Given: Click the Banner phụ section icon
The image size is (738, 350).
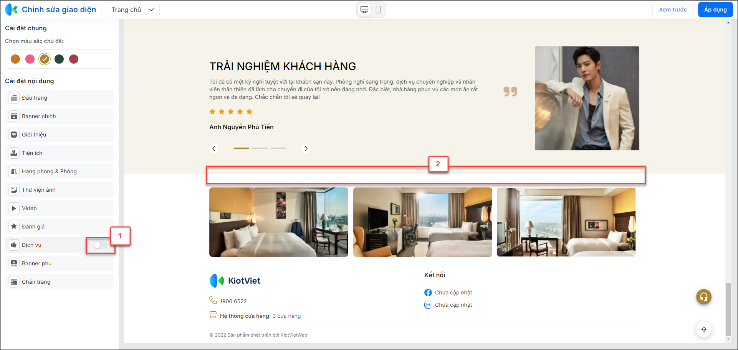Looking at the screenshot, I should [x=14, y=263].
